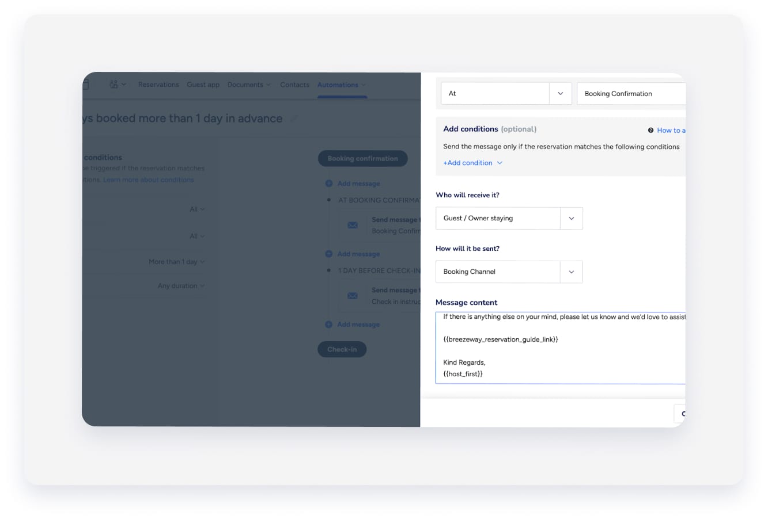Click the people icon in top navigation
Viewport: 768px width, 519px height.
pyautogui.click(x=114, y=84)
